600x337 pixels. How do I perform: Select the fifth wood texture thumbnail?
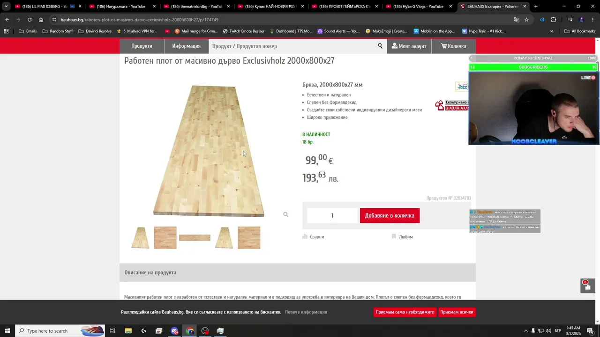tap(249, 238)
